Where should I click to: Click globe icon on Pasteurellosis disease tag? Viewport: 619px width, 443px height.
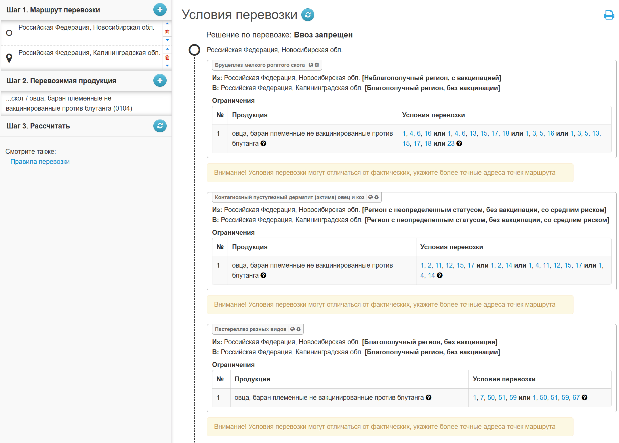tap(292, 329)
